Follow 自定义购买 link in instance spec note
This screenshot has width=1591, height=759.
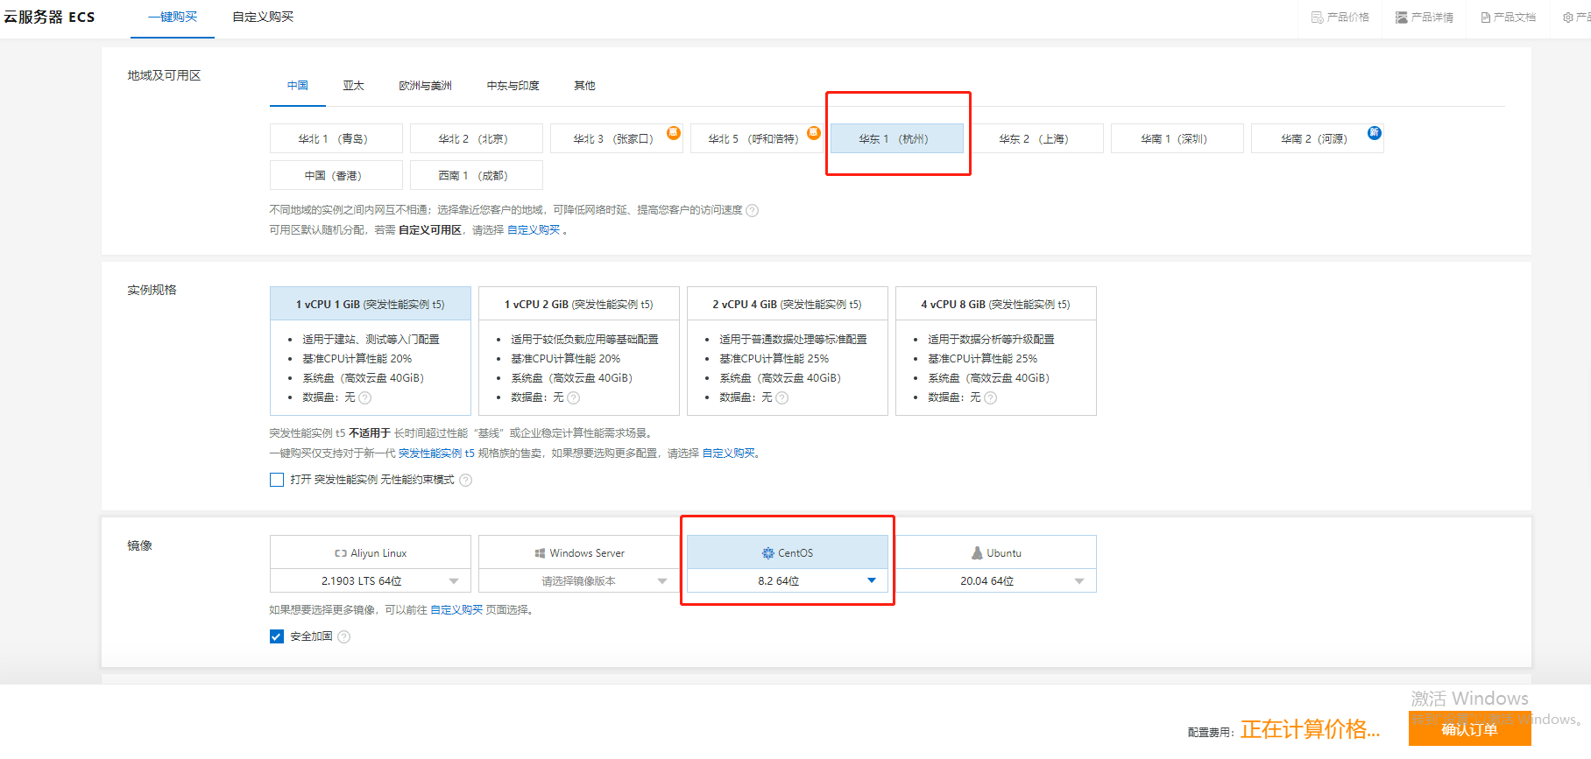coord(729,453)
